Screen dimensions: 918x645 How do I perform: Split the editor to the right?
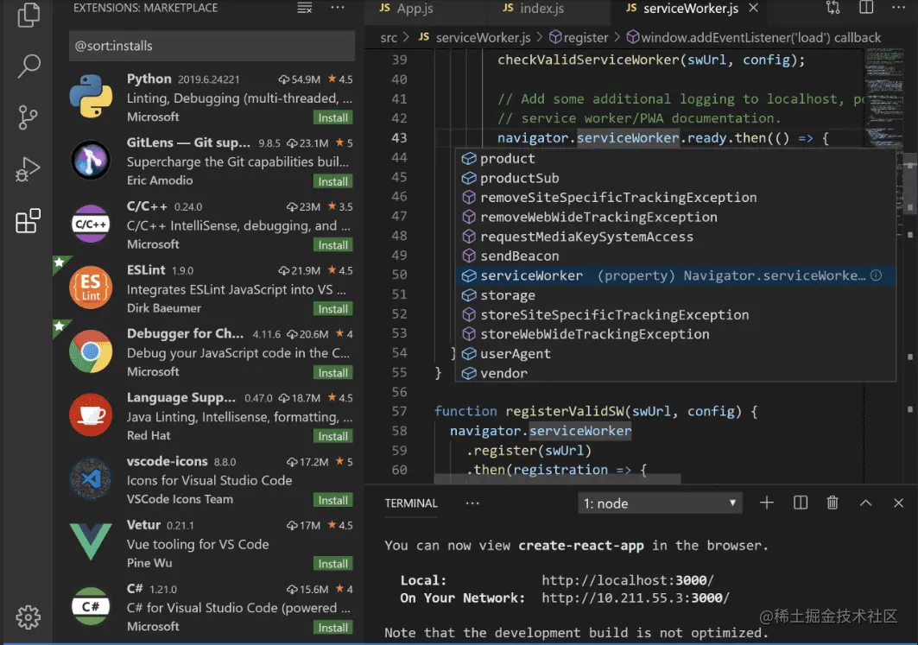click(x=866, y=8)
